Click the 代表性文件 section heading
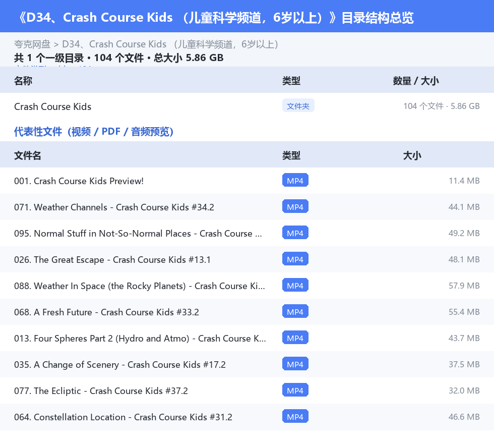Image resolution: width=494 pixels, height=446 pixels. click(x=94, y=132)
